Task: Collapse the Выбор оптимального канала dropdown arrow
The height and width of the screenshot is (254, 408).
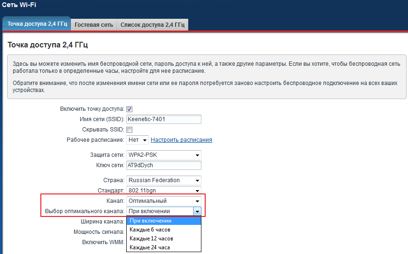Action: [198, 211]
